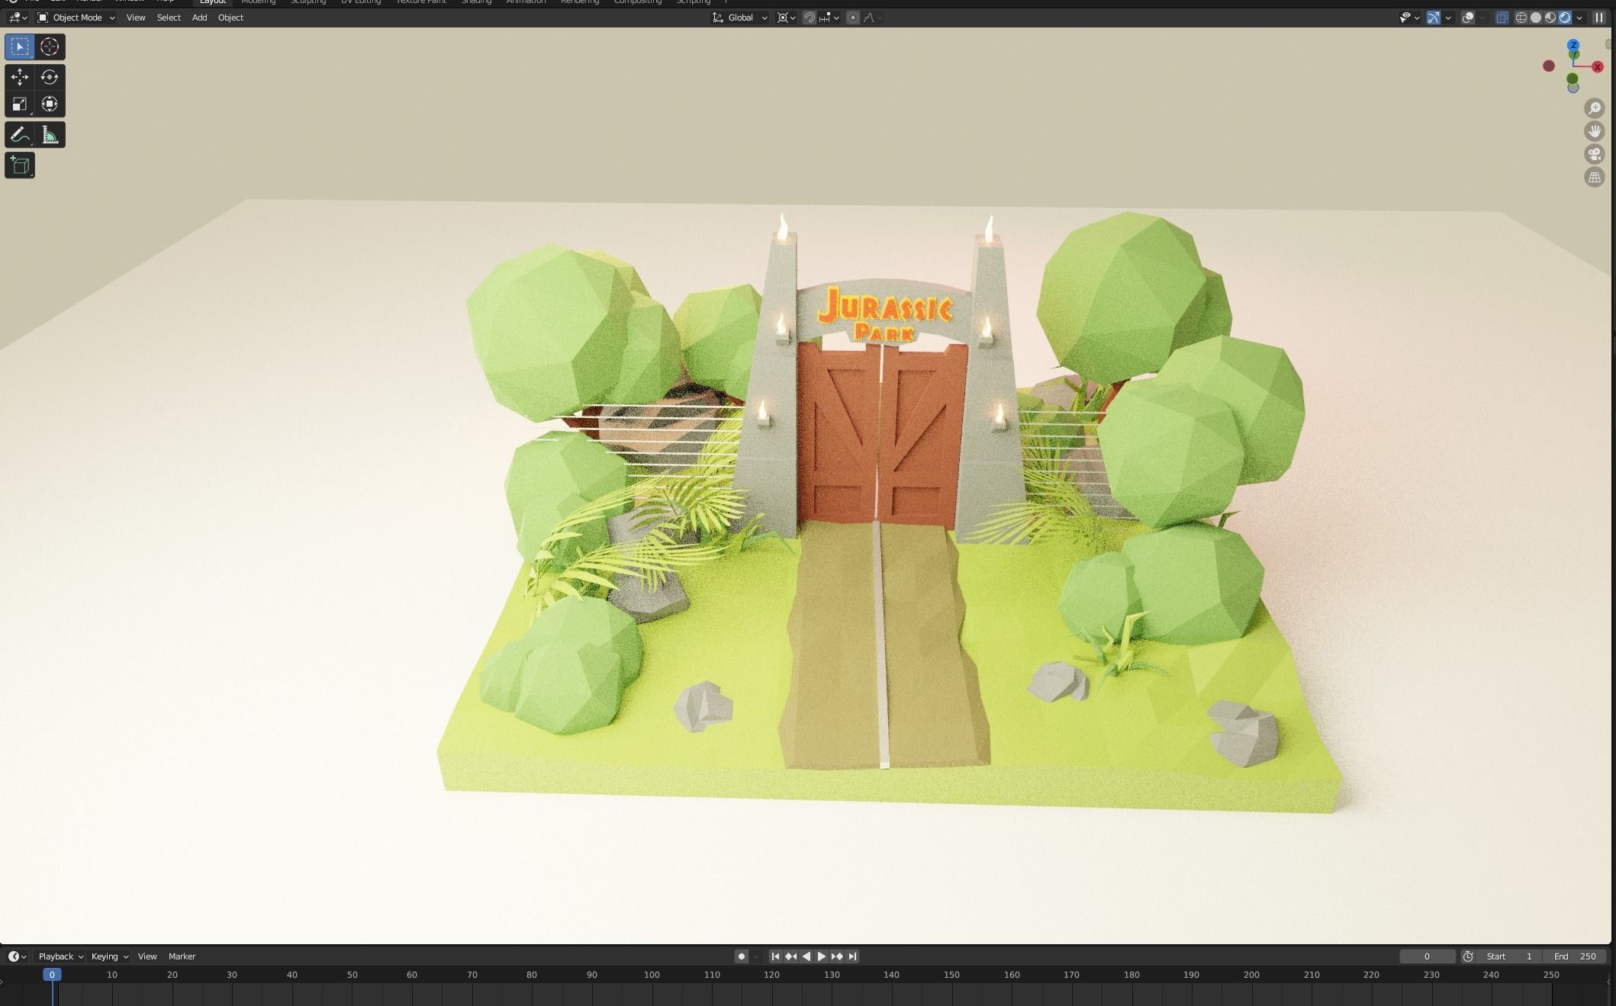Toggle X-ray mode
This screenshot has height=1006, width=1616.
[x=1502, y=18]
